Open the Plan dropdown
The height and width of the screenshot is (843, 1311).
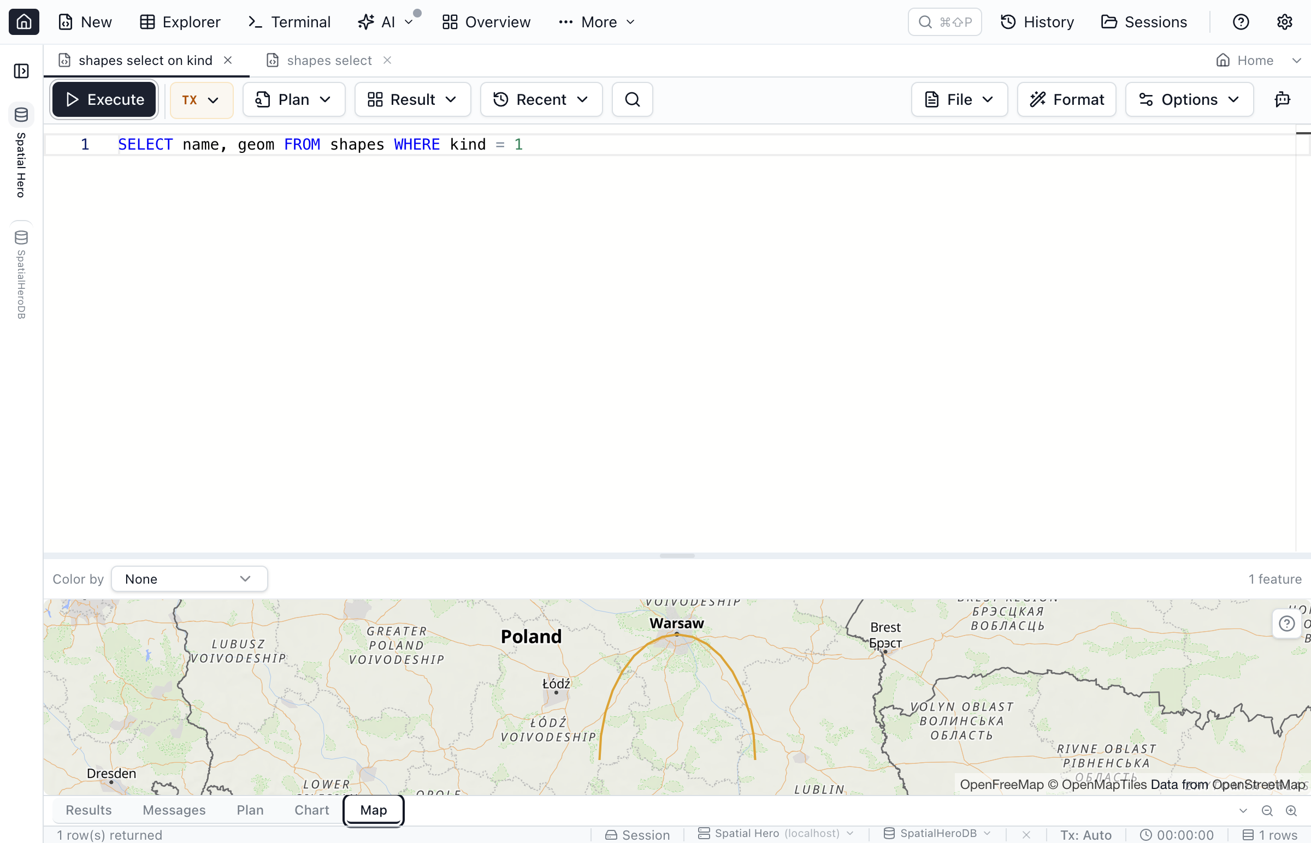click(x=293, y=99)
